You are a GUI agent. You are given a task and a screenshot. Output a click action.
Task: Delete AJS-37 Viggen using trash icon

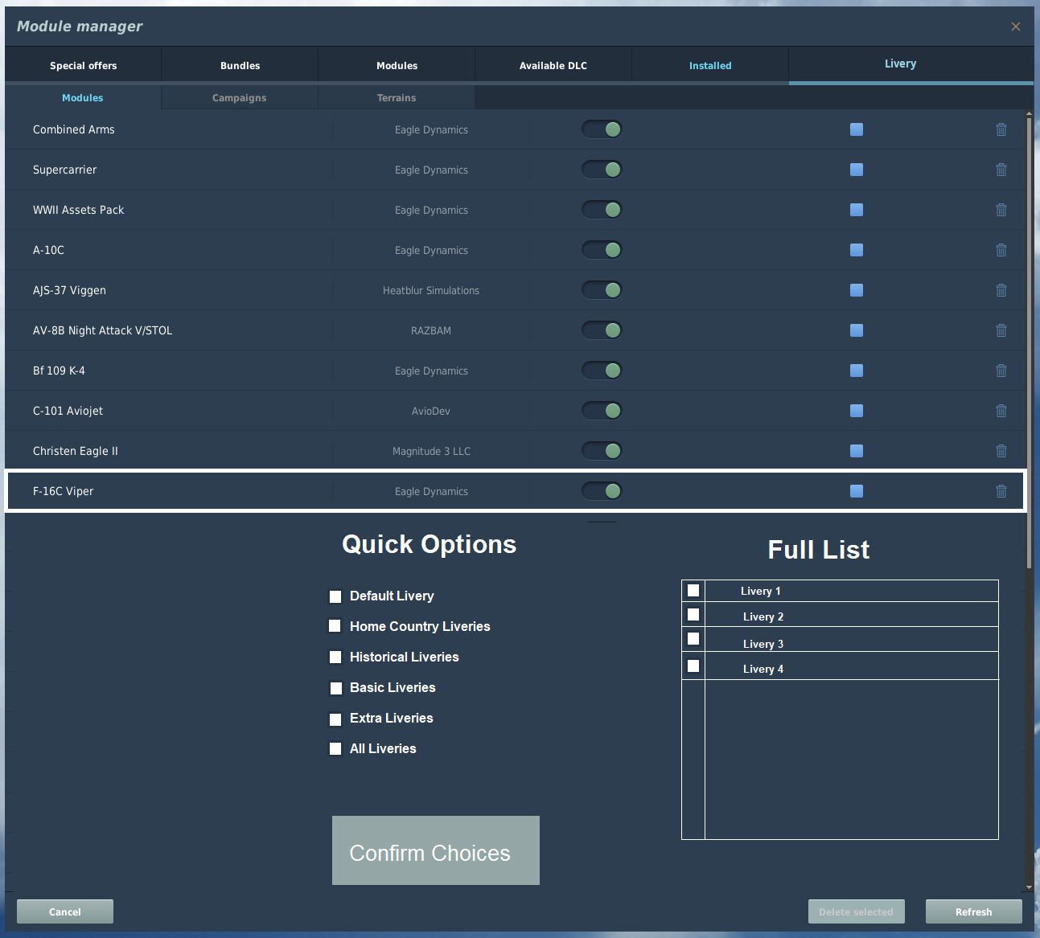1001,290
